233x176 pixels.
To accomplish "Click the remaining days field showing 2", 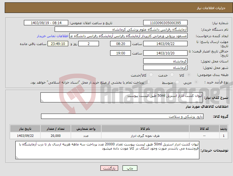I will pos(89,44).
